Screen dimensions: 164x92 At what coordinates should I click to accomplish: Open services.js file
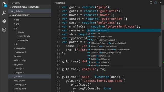[x=23, y=40]
